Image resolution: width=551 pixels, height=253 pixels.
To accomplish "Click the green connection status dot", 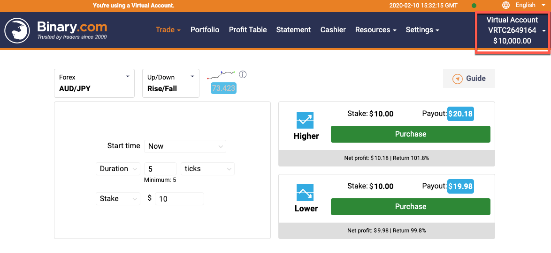I will pyautogui.click(x=474, y=6).
